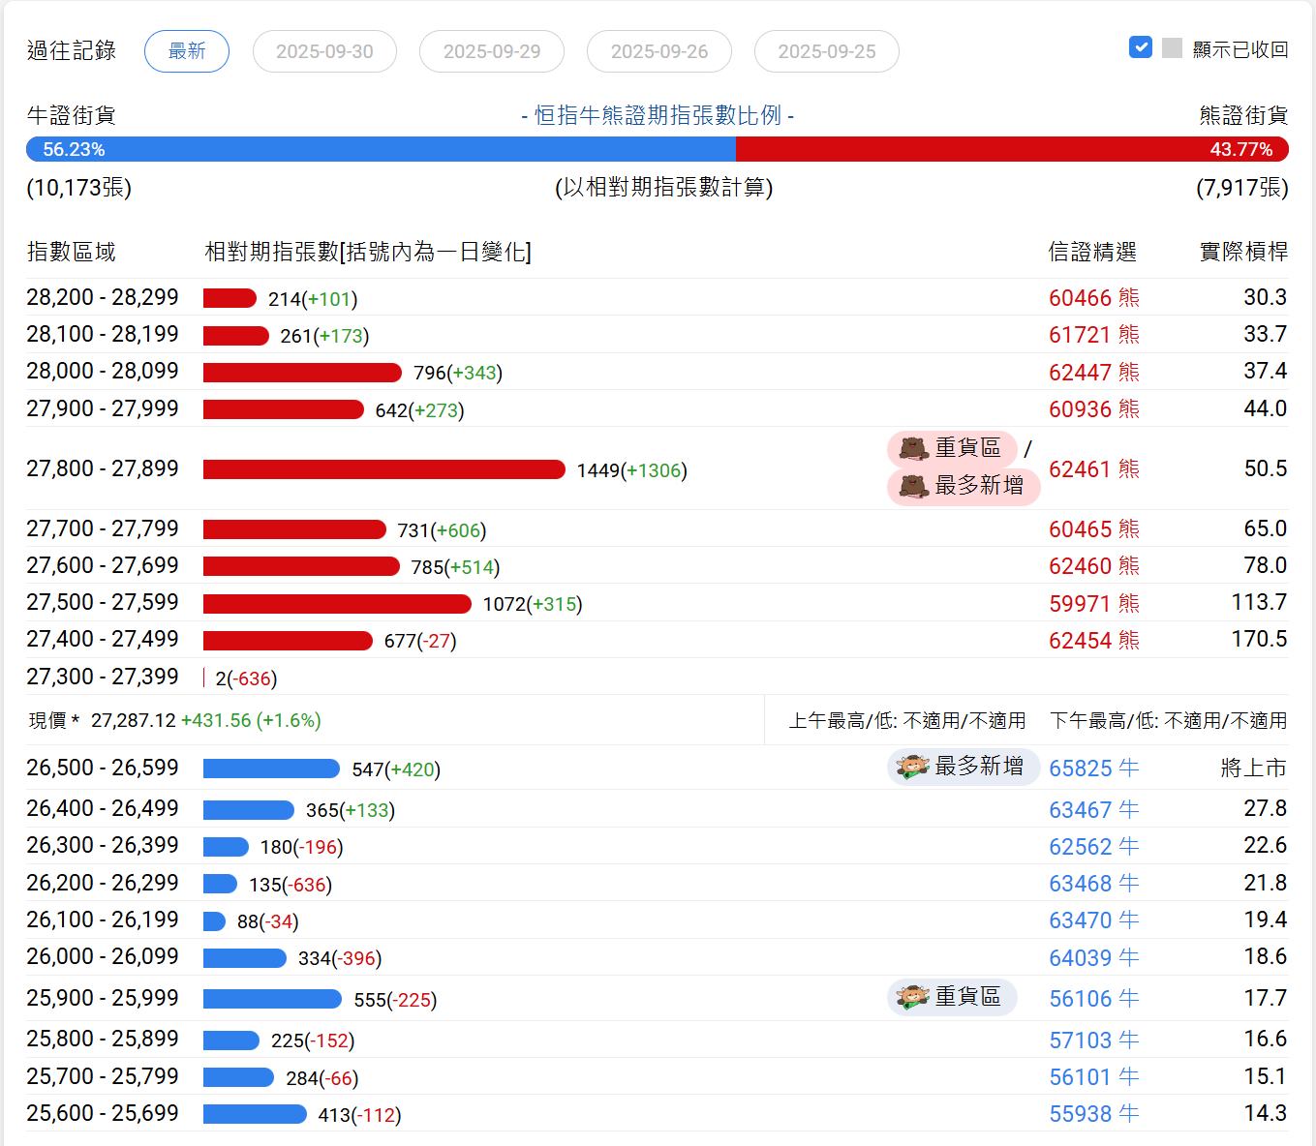Click the 1449(+1306) contract count
The height and width of the screenshot is (1146, 1316).
(x=632, y=470)
